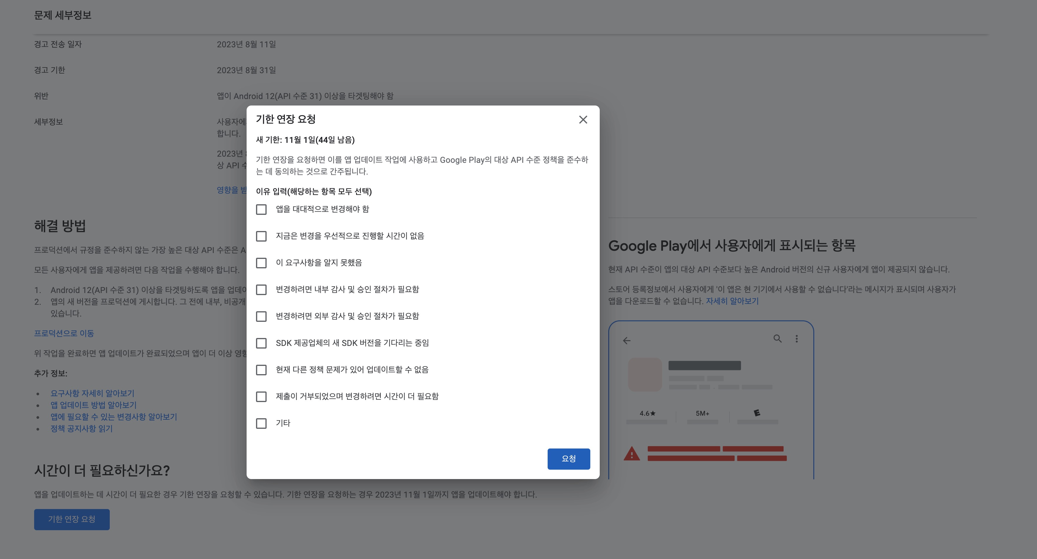Open '요구사항 자세히 알아보기' link
Screen dimensions: 1037x559
(x=92, y=393)
